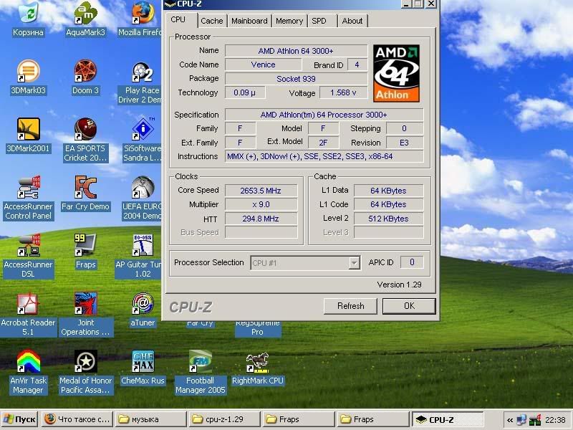
Task: Click the Voltage value '1.568 v'
Action: click(344, 93)
